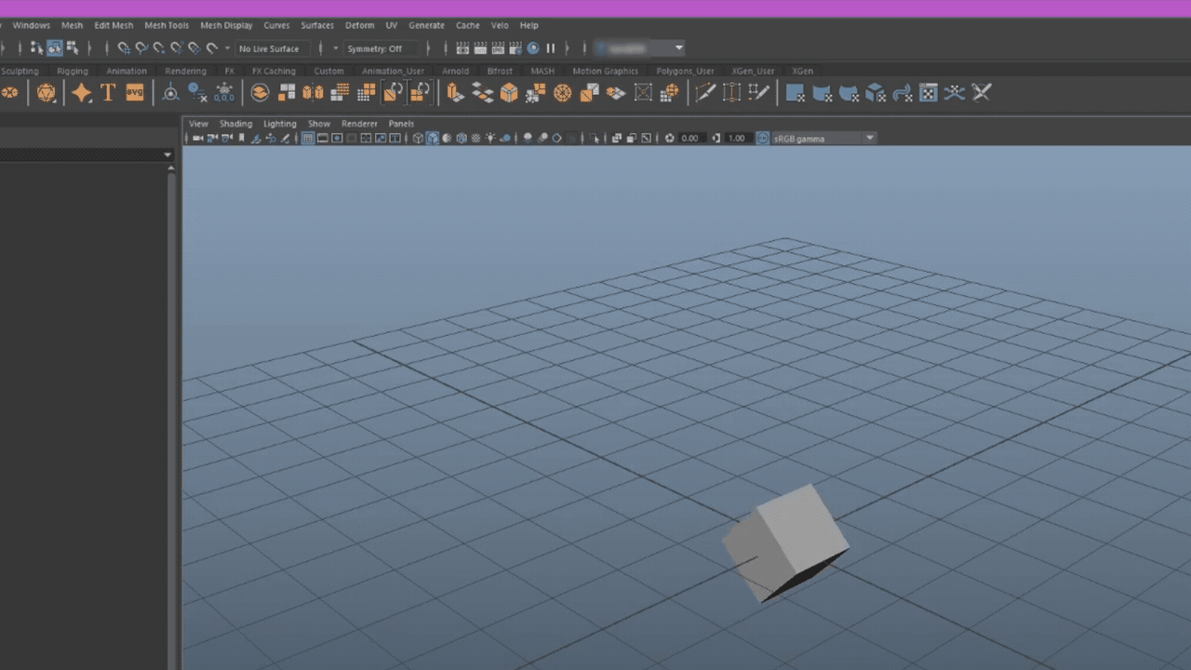The image size is (1191, 670).
Task: Click the Select by component type icon
Action: pyautogui.click(x=73, y=48)
